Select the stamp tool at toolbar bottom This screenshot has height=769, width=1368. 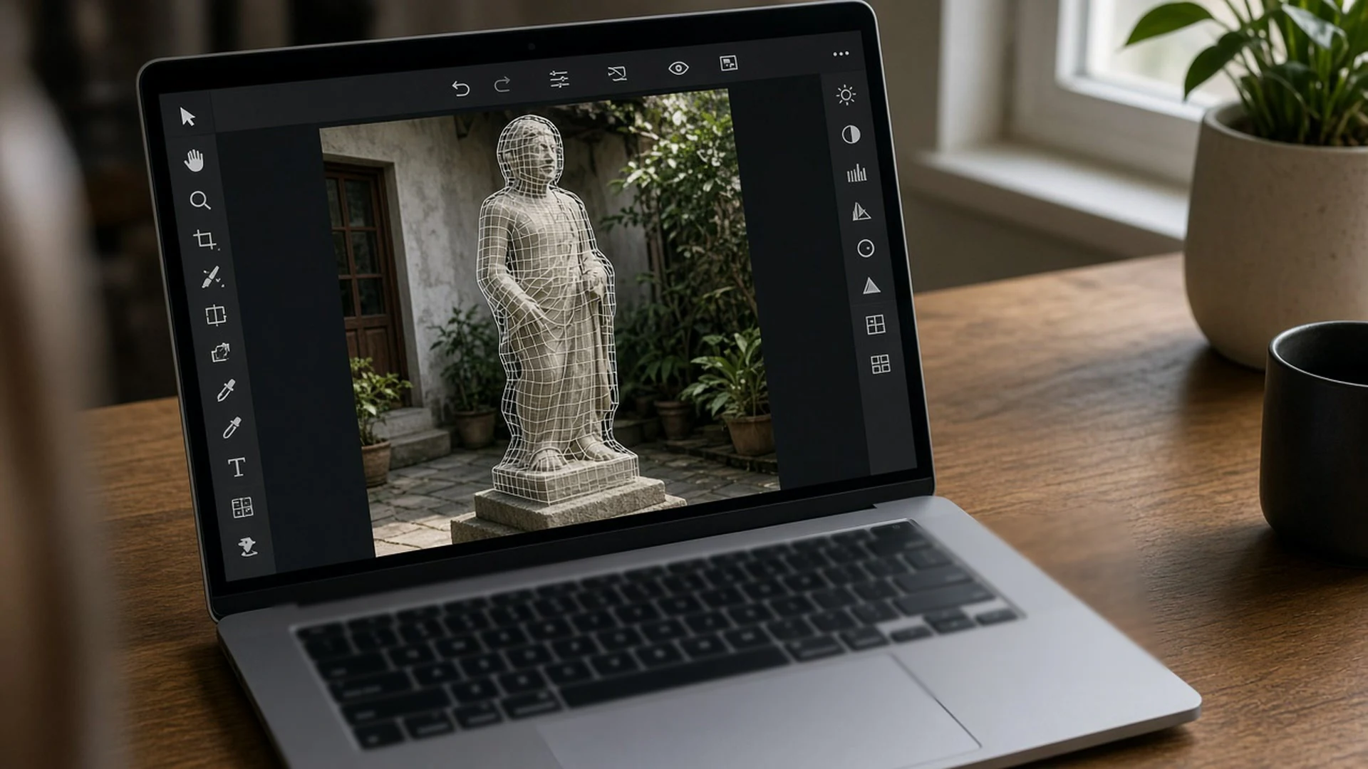click(247, 547)
